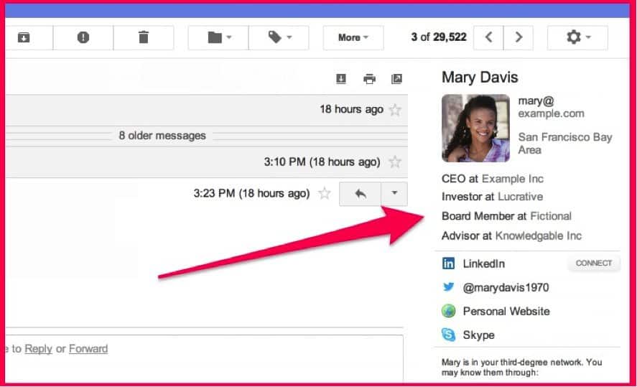Open the Move to folder dropdown
Screen dimensions: 637x387
pos(218,37)
